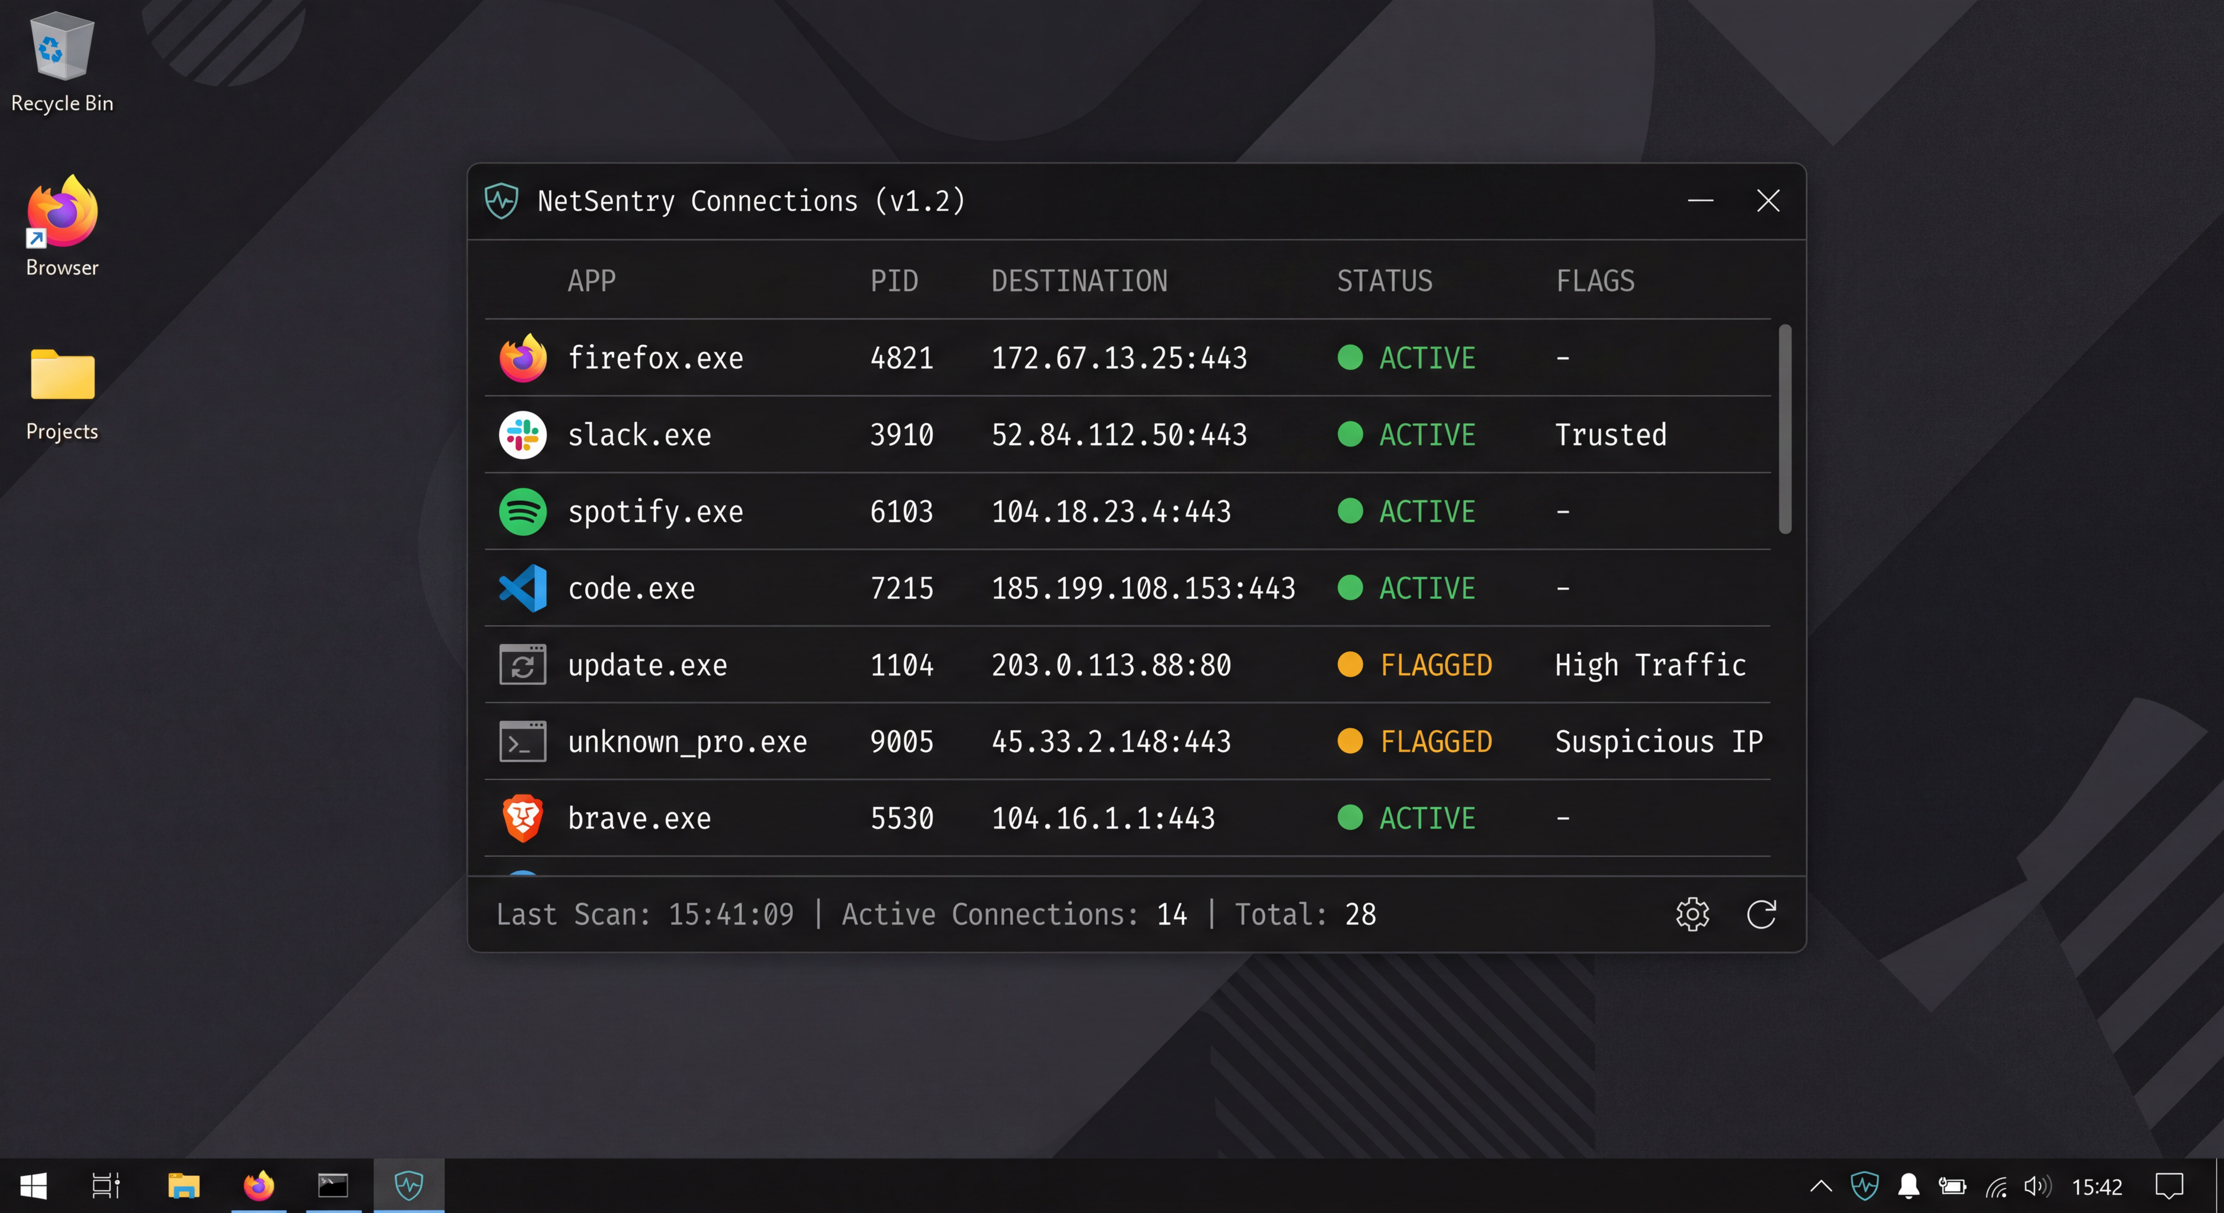Click the Trusted flag on slack.exe
Screen dimensions: 2224x1213
pos(1610,434)
